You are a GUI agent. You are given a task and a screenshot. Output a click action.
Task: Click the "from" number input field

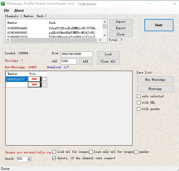click(77, 54)
